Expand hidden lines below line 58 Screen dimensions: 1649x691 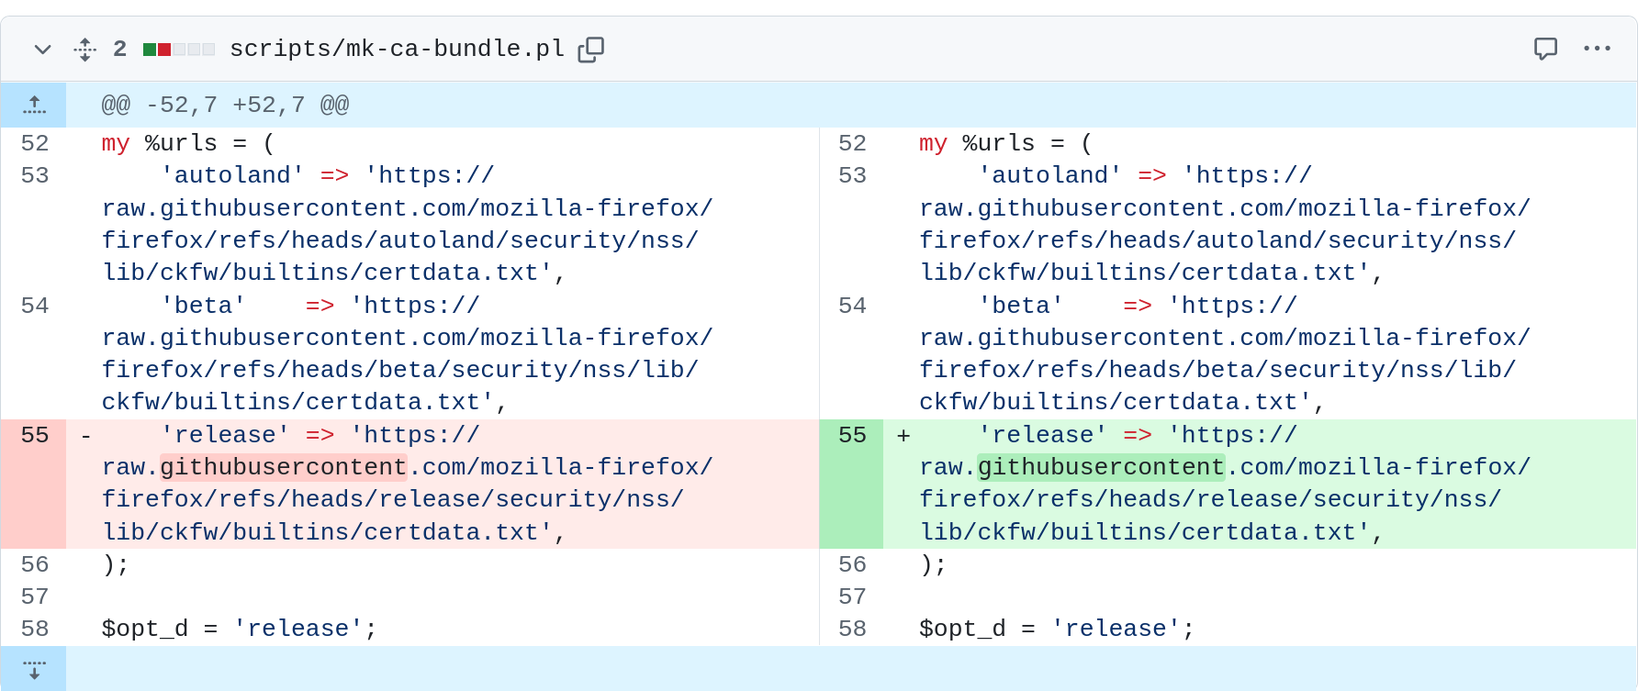click(34, 669)
